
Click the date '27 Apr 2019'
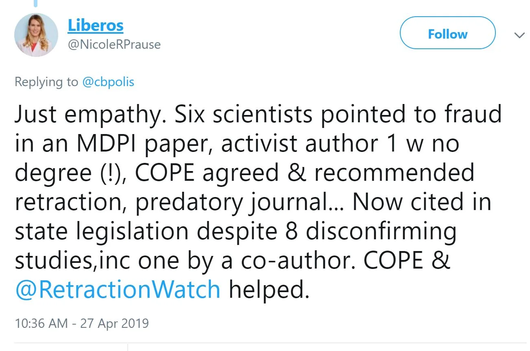[114, 323]
